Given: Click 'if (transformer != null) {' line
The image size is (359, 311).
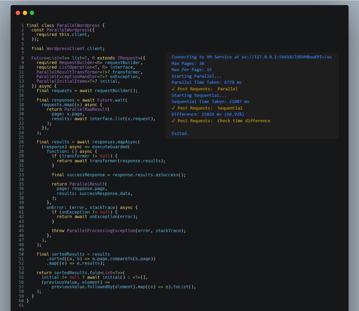Looking at the screenshot, I should pyautogui.click(x=84, y=156).
